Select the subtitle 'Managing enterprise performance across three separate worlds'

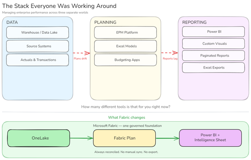[x=45, y=12]
